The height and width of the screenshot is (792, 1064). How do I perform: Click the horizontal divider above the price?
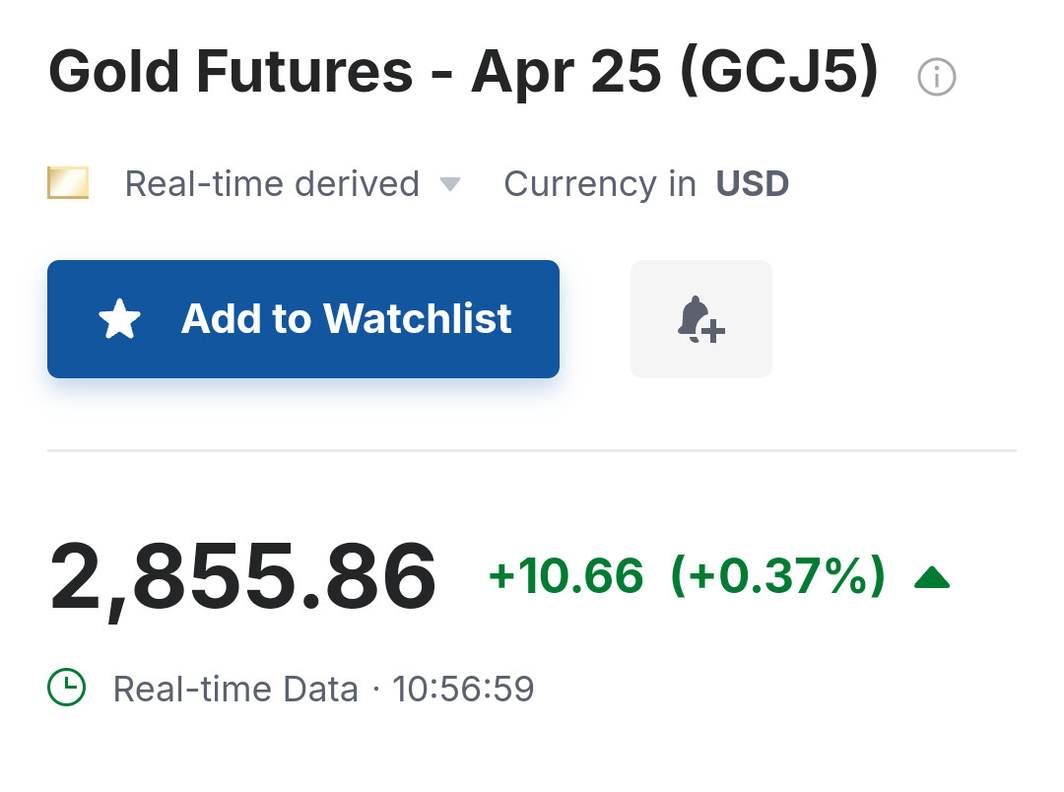point(532,451)
